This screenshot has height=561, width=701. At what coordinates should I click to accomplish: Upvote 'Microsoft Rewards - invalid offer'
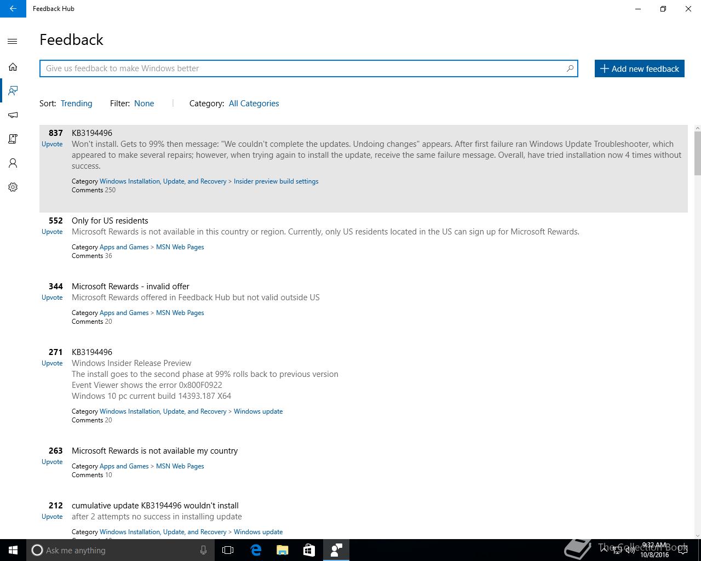52,297
